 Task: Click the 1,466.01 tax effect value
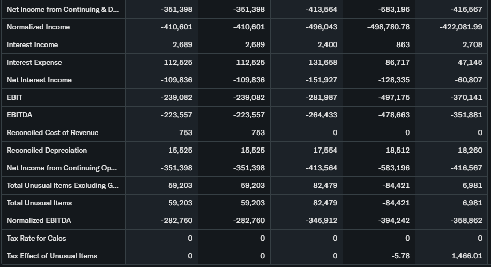tap(466, 256)
